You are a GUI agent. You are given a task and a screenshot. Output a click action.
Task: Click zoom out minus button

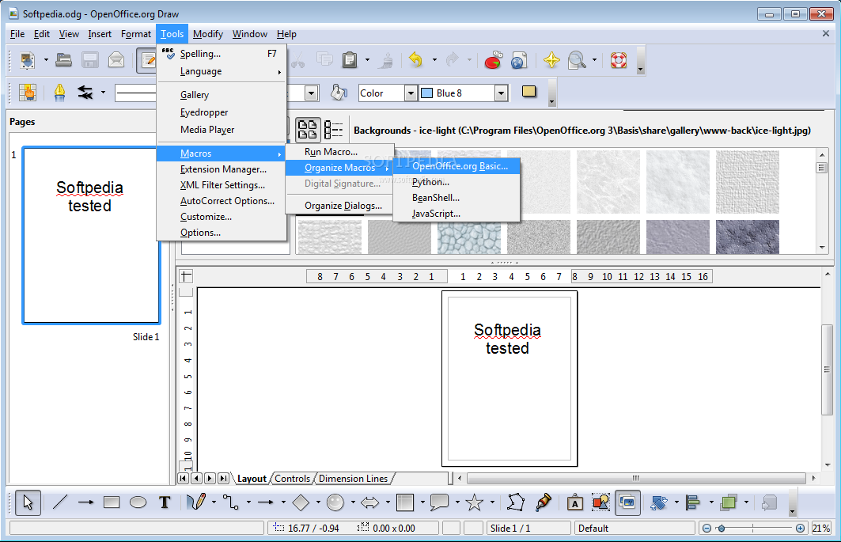coord(707,528)
